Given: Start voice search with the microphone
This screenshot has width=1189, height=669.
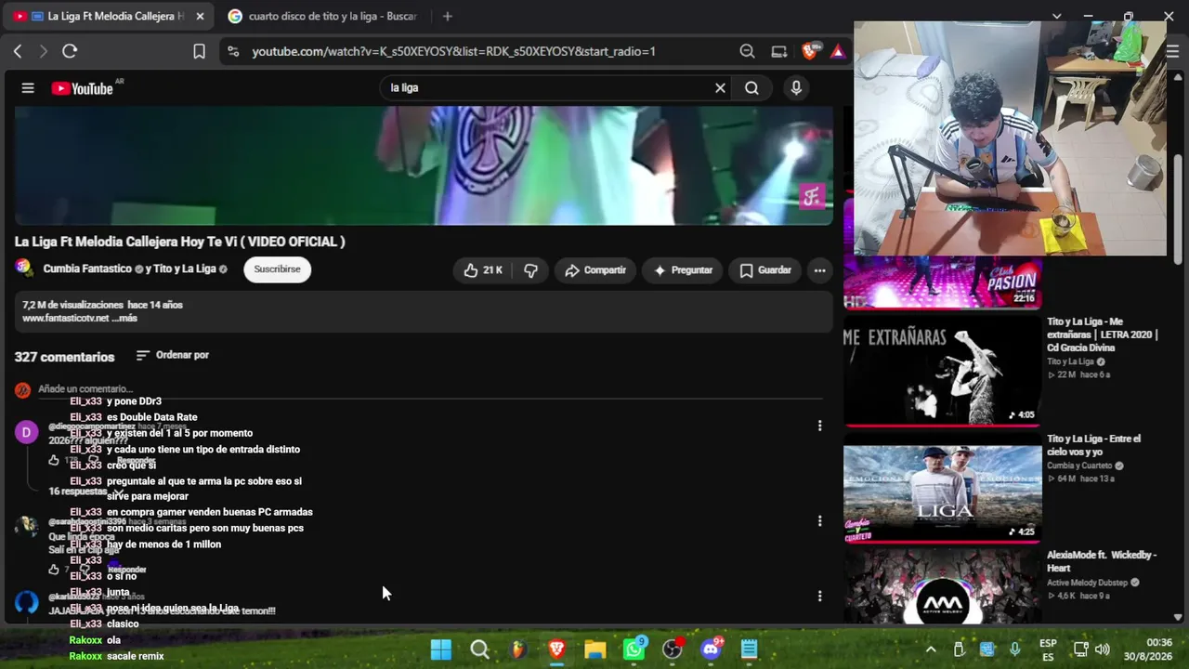Looking at the screenshot, I should tap(795, 88).
